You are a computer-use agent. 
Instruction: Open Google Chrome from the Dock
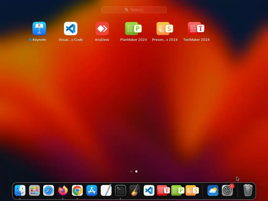tap(77, 190)
